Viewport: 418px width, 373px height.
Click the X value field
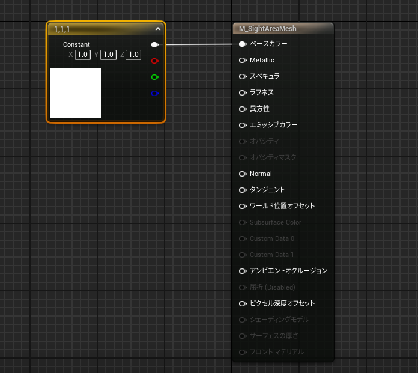pos(82,55)
